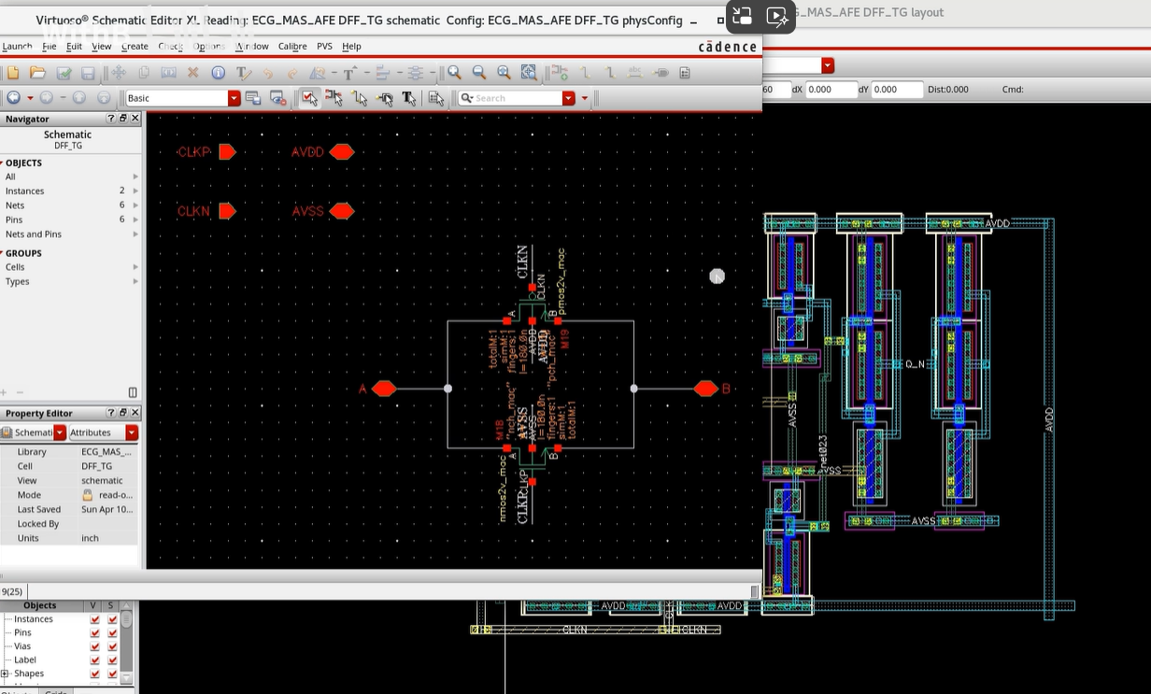Open the Schematic dropdown in Property Editor
This screenshot has width=1151, height=694.
point(60,432)
